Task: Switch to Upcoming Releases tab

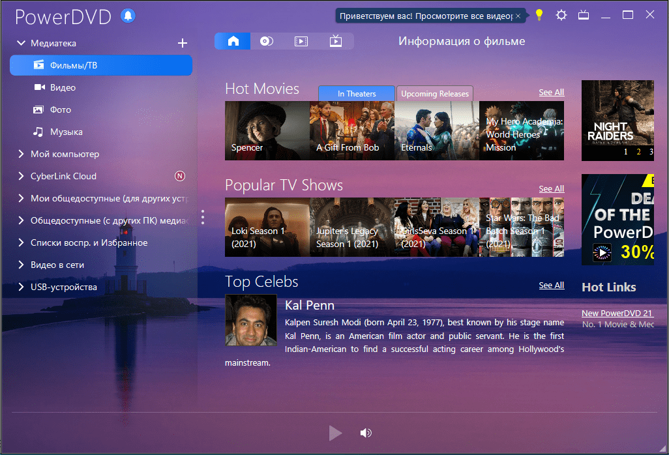Action: tap(435, 93)
